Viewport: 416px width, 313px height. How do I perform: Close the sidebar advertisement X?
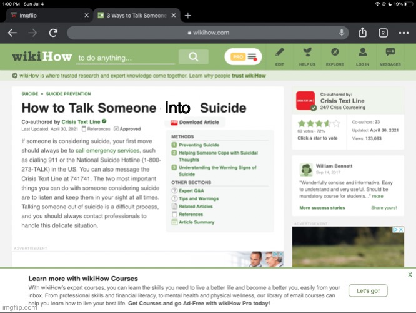tap(401, 230)
